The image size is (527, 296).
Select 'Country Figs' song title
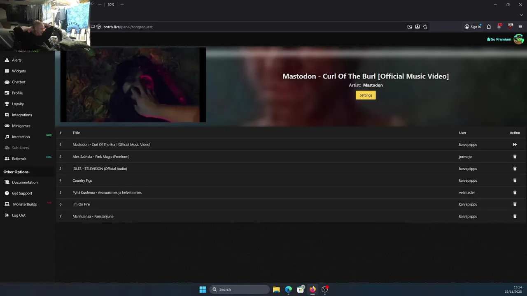click(82, 180)
